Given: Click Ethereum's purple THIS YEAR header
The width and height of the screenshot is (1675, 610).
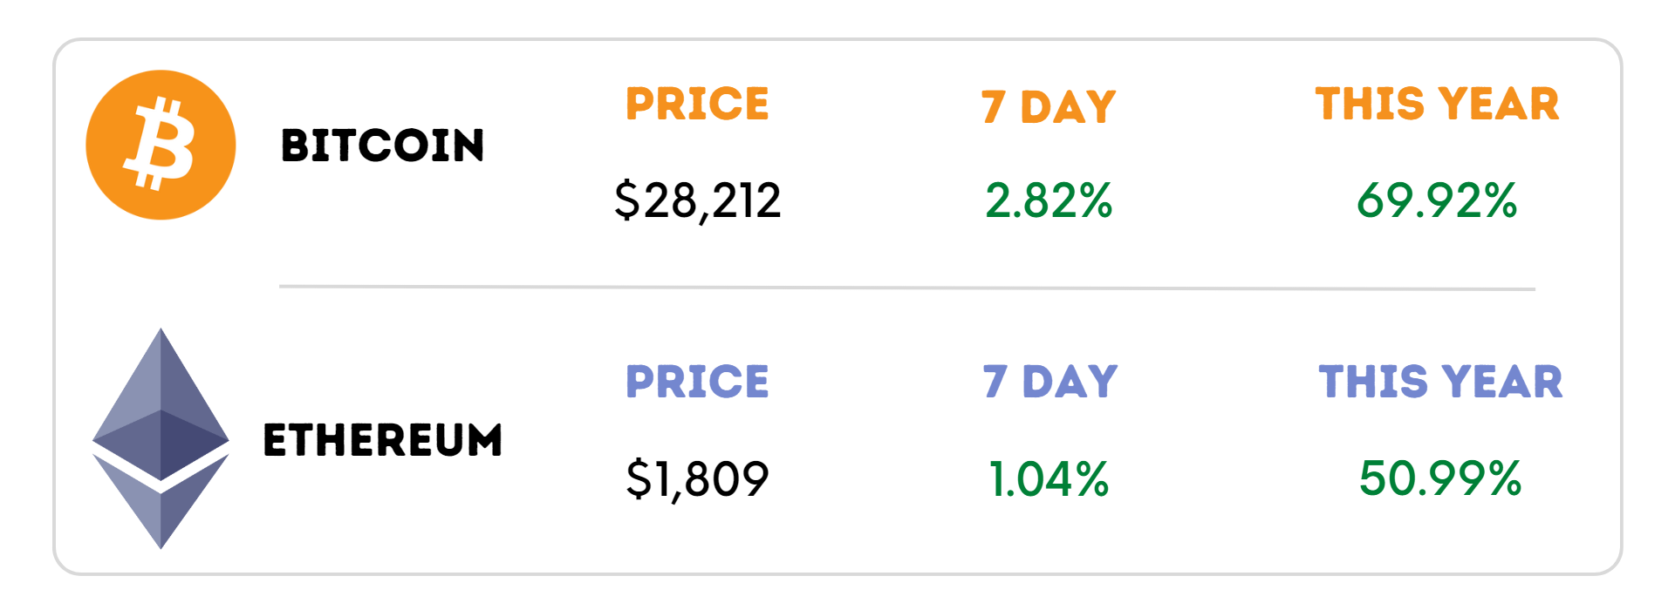Looking at the screenshot, I should (x=1440, y=382).
